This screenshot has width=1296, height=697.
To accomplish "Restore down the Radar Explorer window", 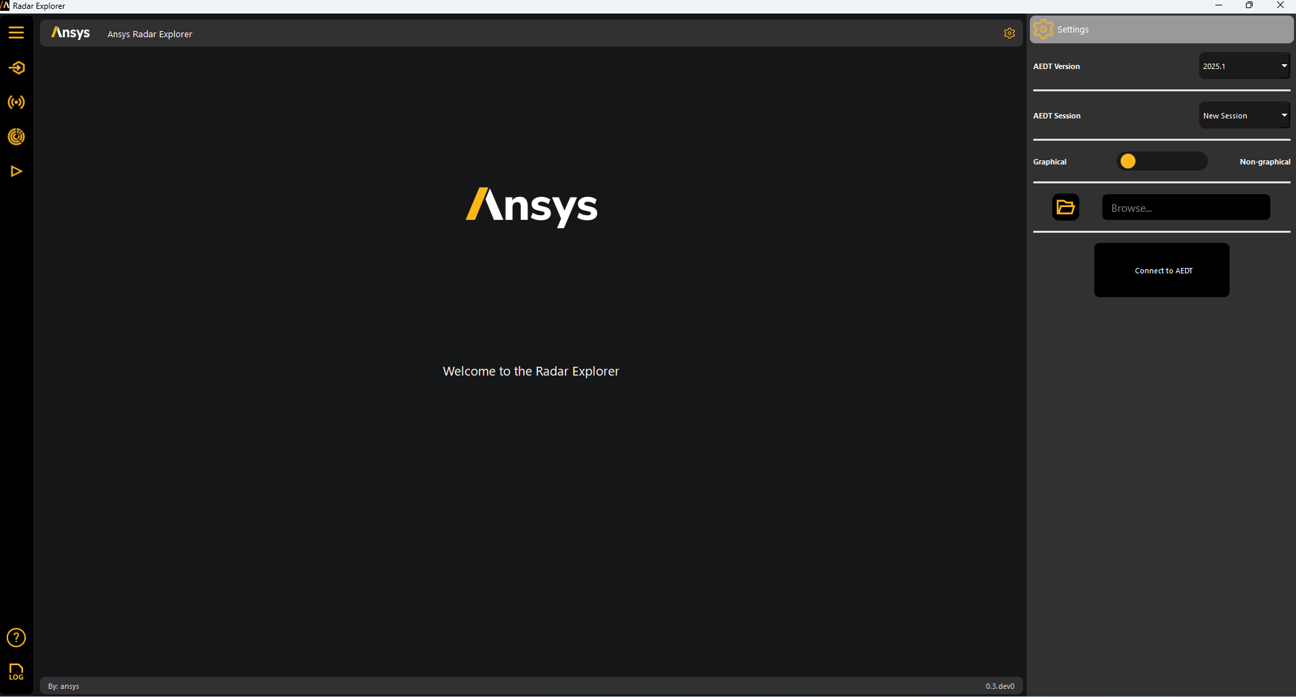I will pos(1249,5).
